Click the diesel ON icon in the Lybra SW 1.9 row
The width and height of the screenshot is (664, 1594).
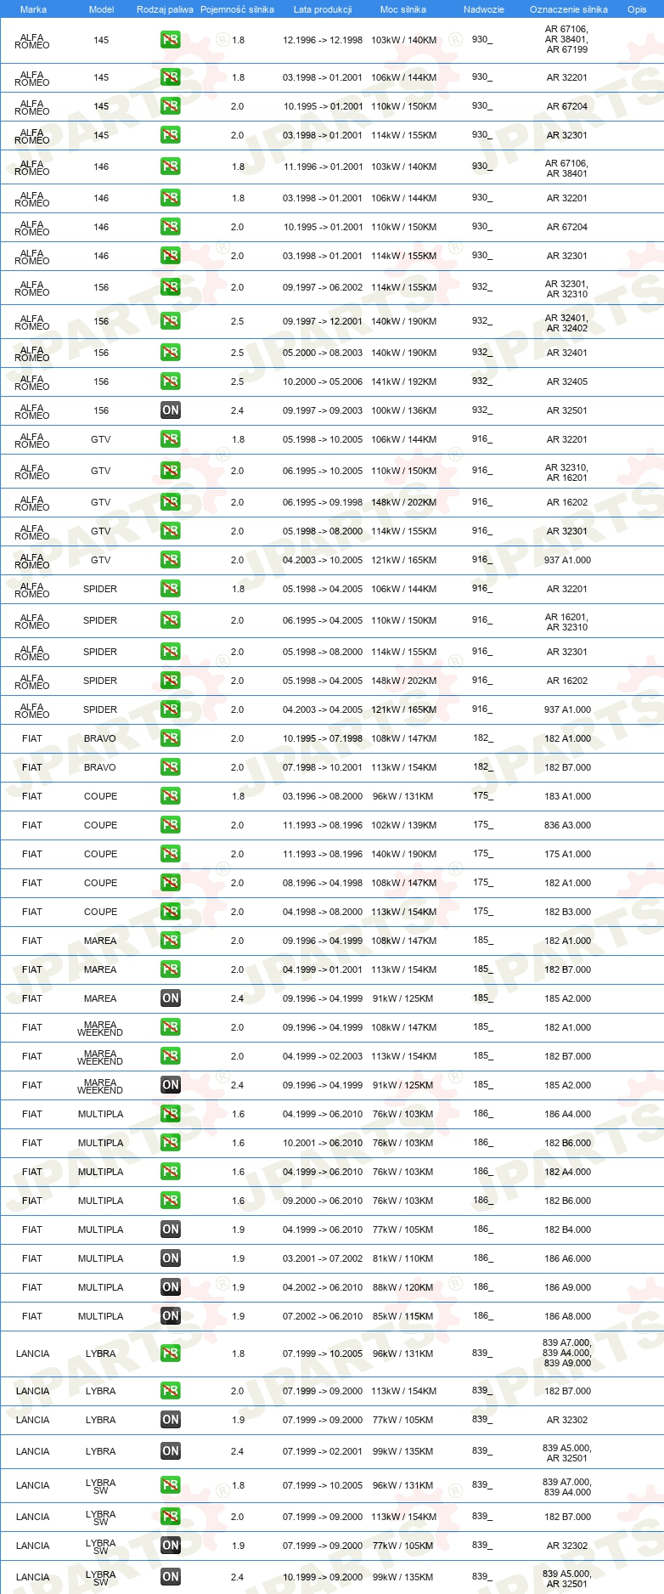[171, 1546]
